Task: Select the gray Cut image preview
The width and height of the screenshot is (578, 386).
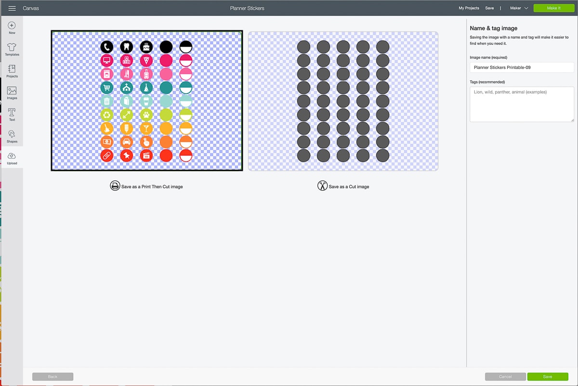Action: [343, 101]
